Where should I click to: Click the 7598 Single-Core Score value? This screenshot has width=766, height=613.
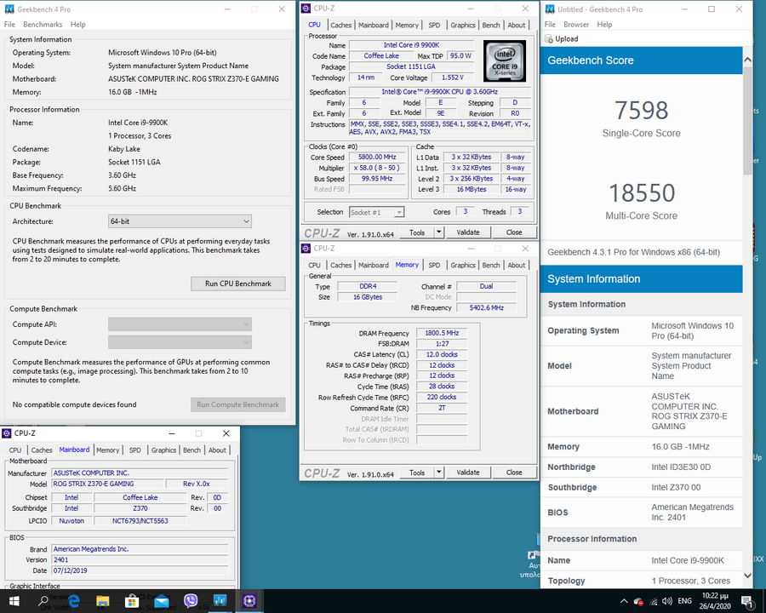pos(641,111)
